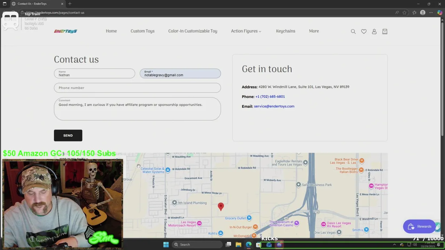
Task: Open Task View on the taskbar
Action: point(228,244)
